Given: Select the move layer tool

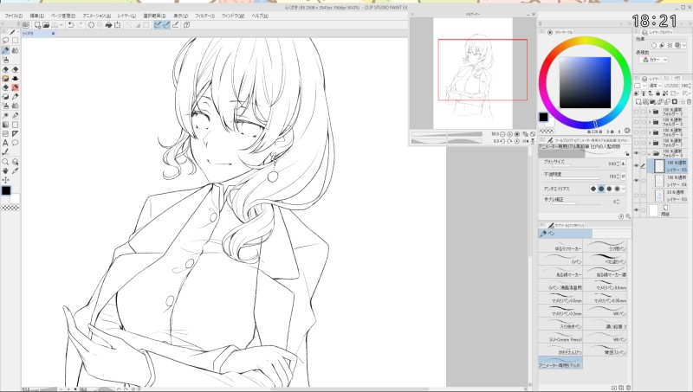Looking at the screenshot, I should point(5,180).
